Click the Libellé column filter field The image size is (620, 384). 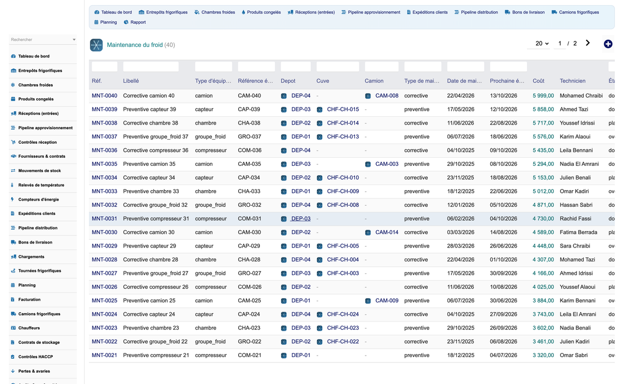[x=151, y=66]
